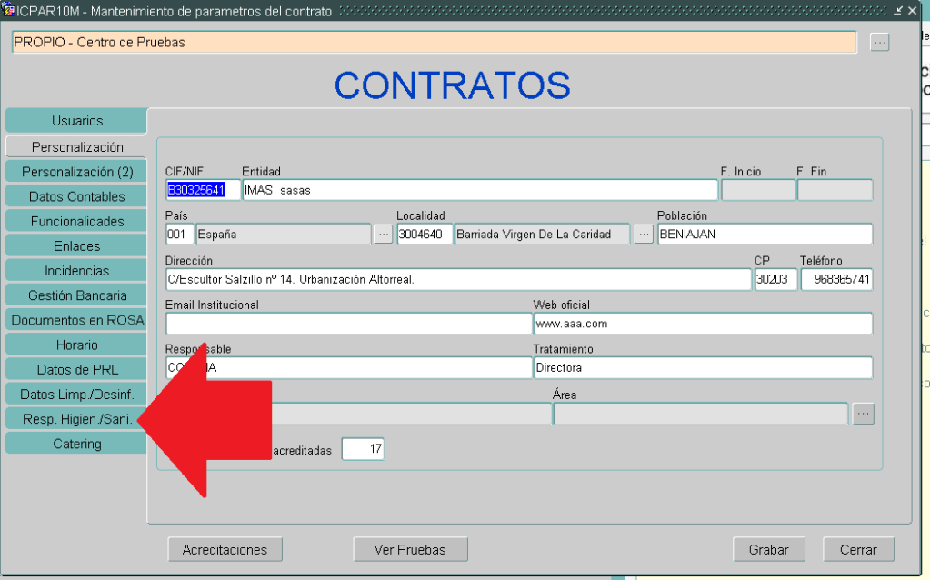930x580 pixels.
Task: Switch to the Catering tab
Action: click(x=76, y=444)
